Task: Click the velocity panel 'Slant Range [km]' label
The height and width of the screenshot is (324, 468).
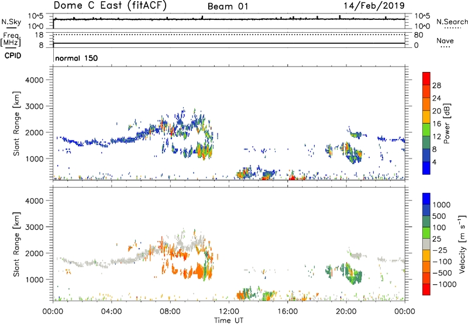Action: pos(16,244)
